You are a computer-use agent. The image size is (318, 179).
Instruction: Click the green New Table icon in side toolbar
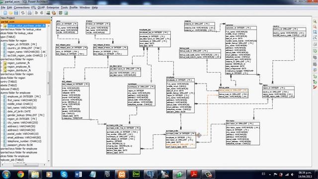[x=315, y=51]
